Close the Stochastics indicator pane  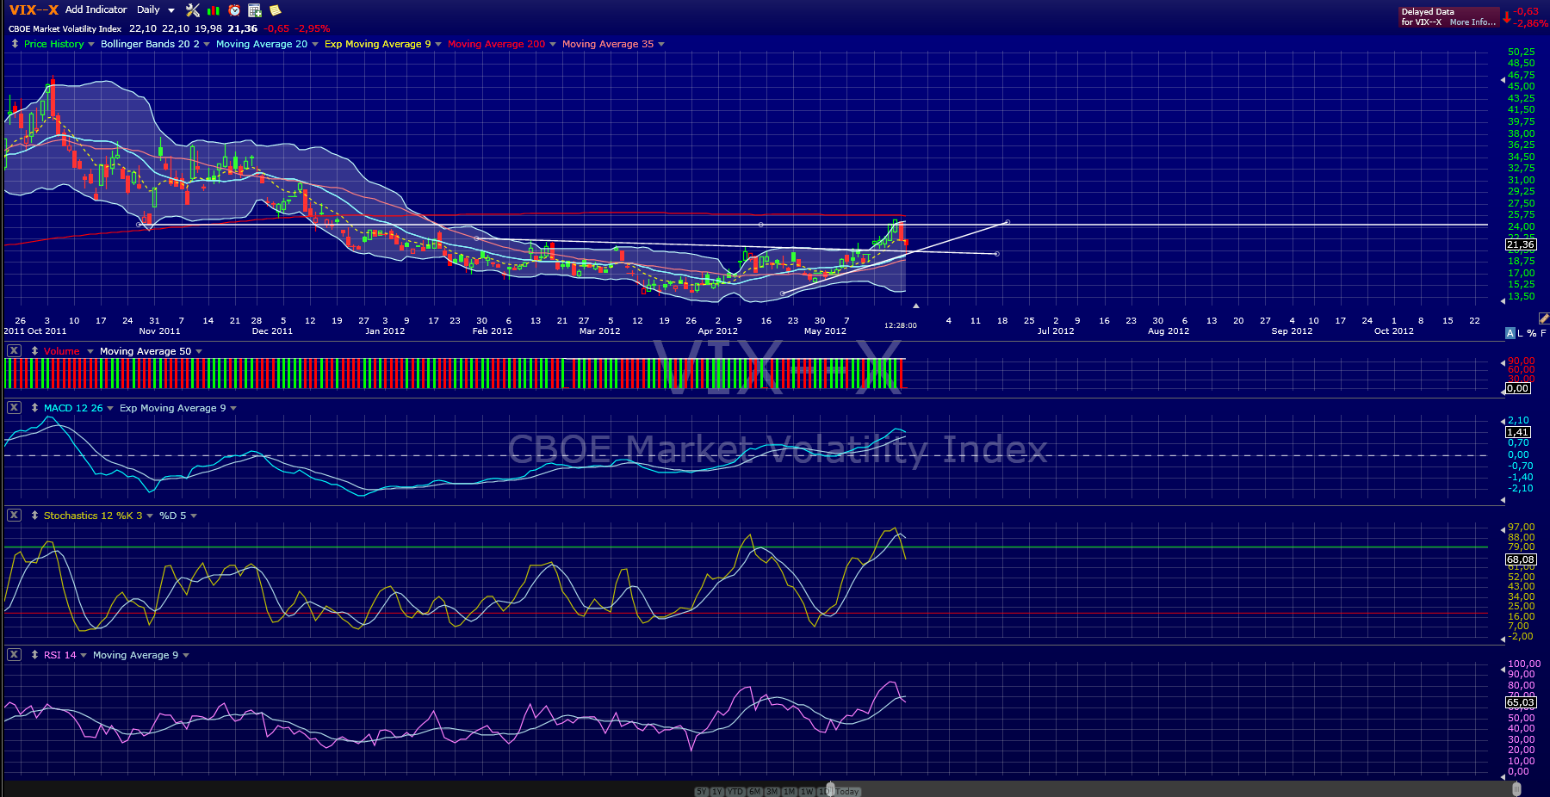(14, 516)
